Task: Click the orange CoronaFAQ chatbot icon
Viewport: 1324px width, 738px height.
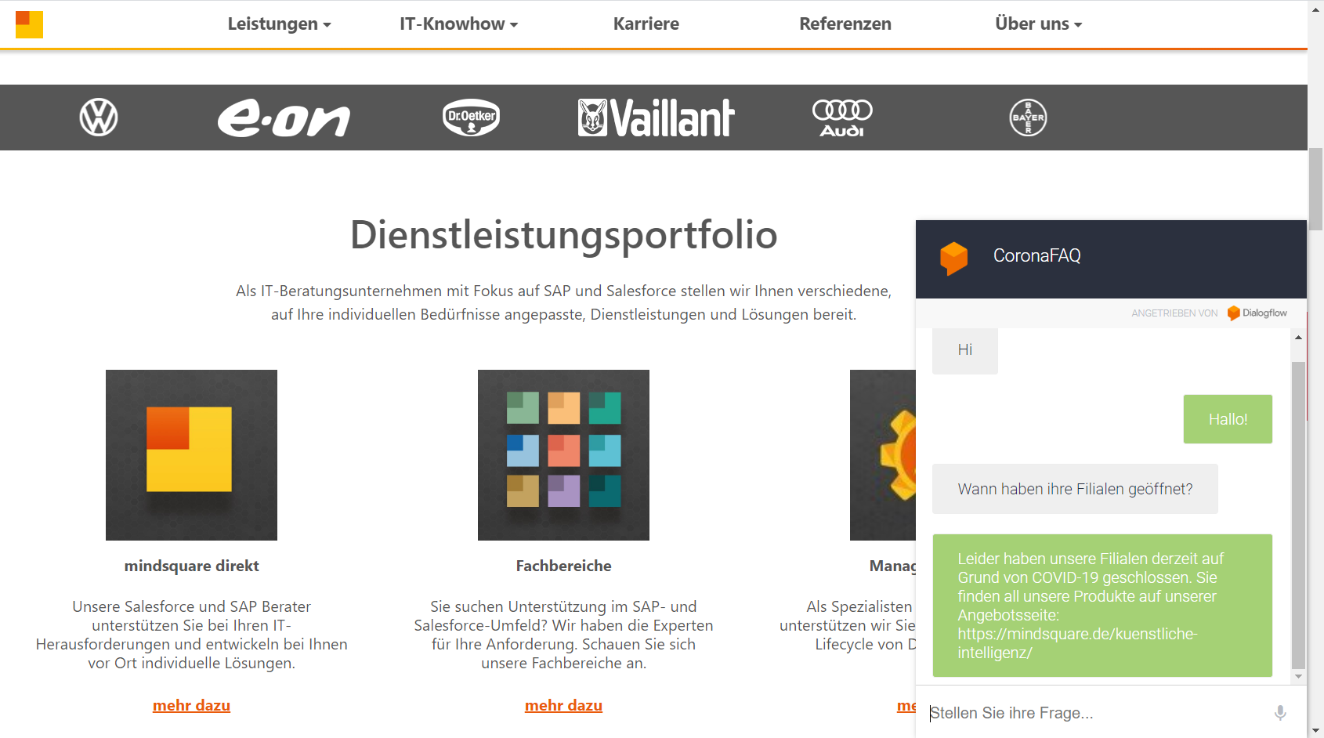Action: point(953,259)
